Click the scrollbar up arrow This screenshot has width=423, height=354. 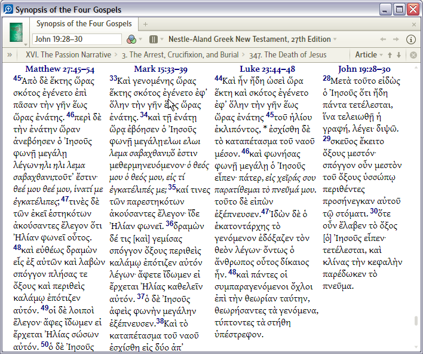tap(416, 68)
